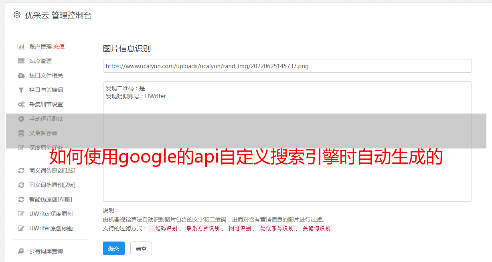The image size is (492, 262).
Task: Open 采集细节设置 menu item
Action: (46, 104)
